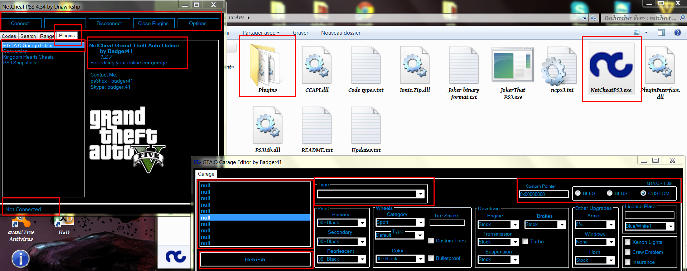Open the Partager avec menu in Explorer
The height and width of the screenshot is (271, 687).
(x=261, y=33)
